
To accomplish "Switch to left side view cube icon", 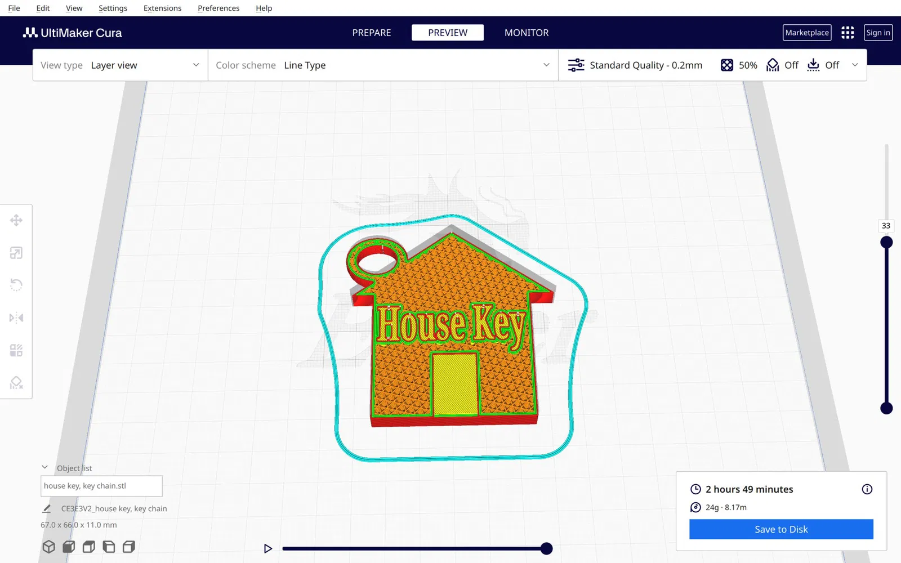I will 109,547.
